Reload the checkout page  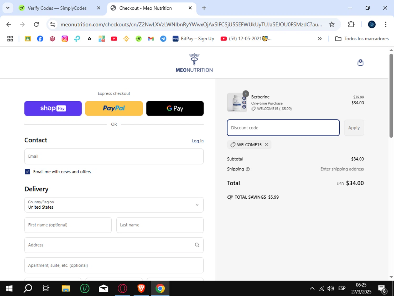click(36, 24)
